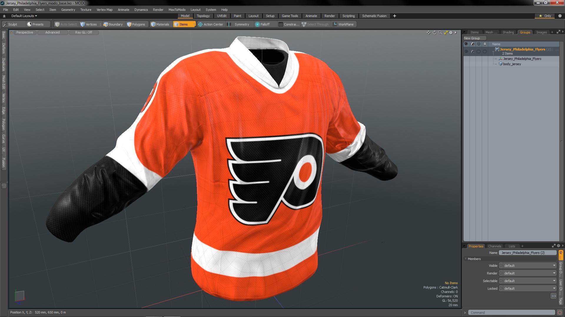The width and height of the screenshot is (565, 317).
Task: Open the Default Layouts dropdown
Action: (x=24, y=16)
